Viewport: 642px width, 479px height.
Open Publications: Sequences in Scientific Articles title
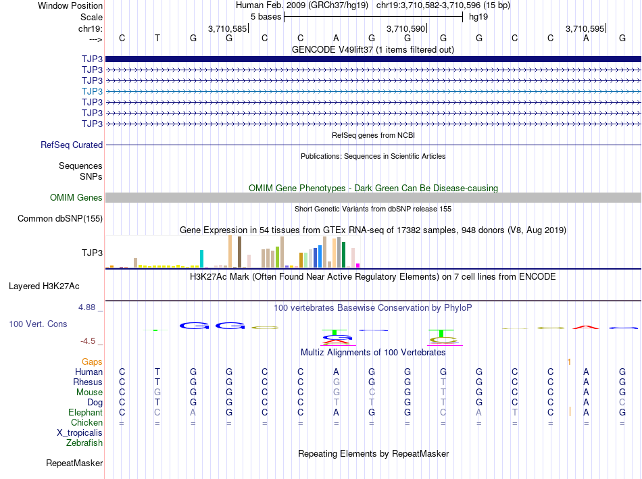373,156
